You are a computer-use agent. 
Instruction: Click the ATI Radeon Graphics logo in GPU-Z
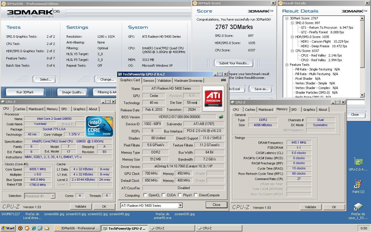click(213, 99)
